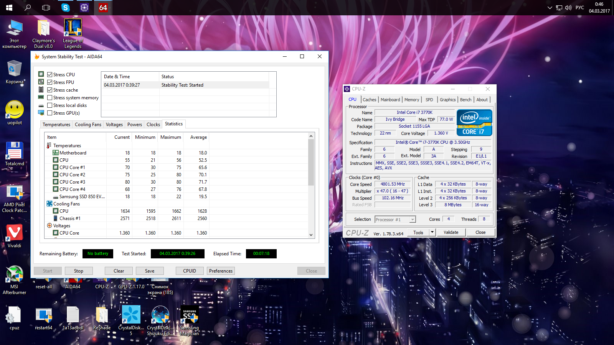The height and width of the screenshot is (345, 614).
Task: Clear the stability test statistics
Action: [x=119, y=271]
